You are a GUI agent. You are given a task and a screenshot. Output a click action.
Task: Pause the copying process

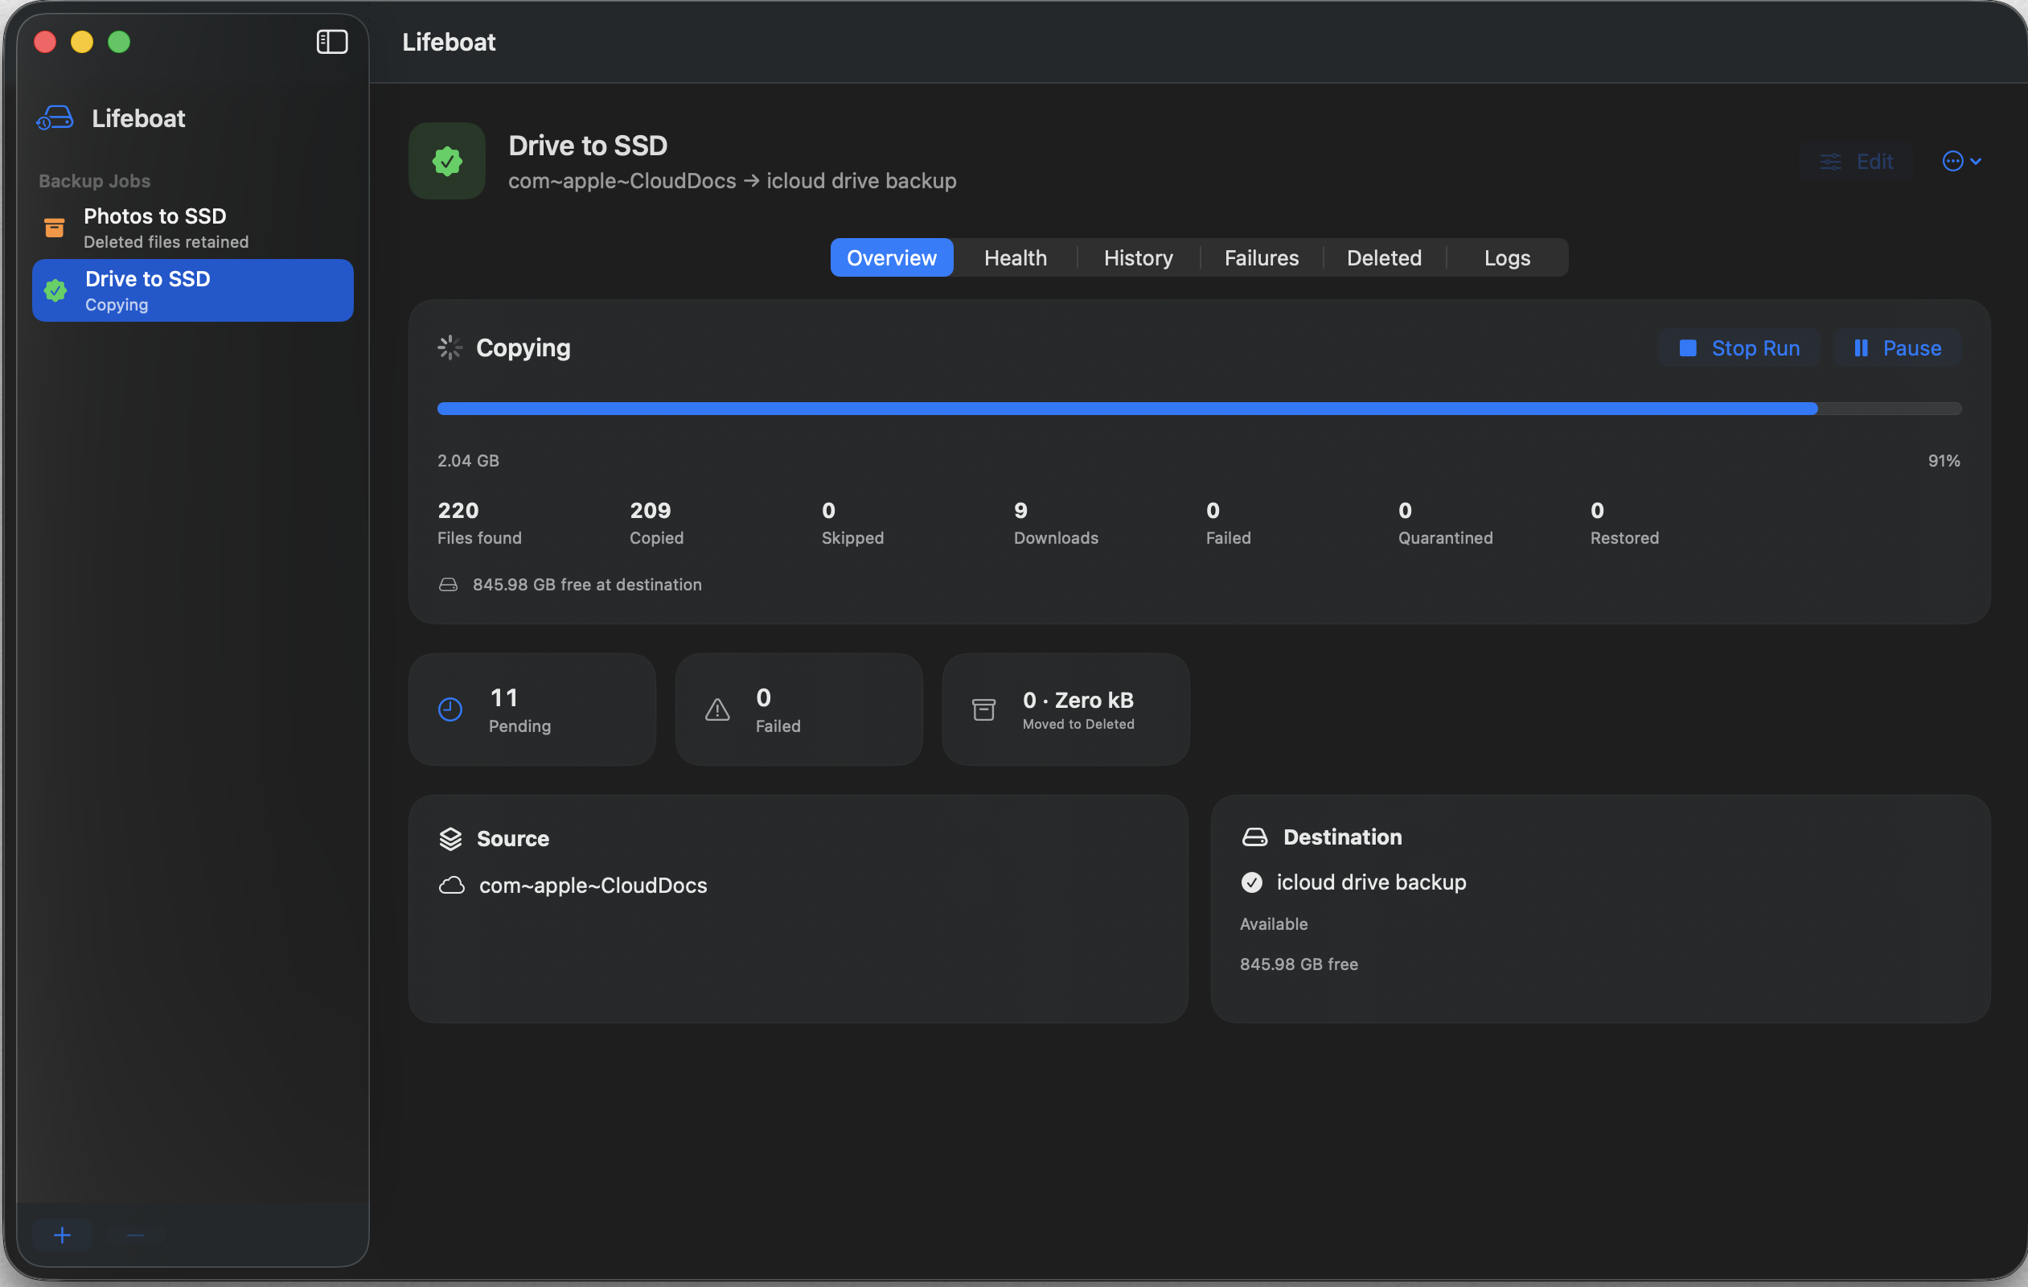point(1898,347)
